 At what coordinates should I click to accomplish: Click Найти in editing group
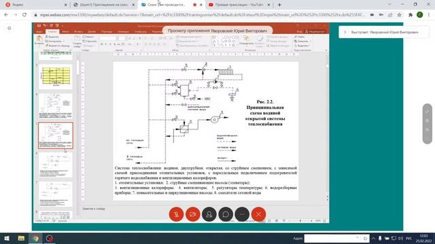pyautogui.click(x=300, y=37)
